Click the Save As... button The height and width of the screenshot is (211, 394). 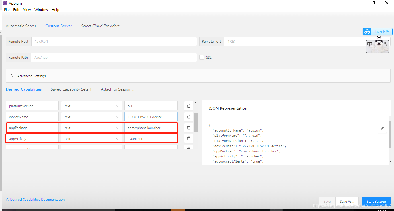347,201
